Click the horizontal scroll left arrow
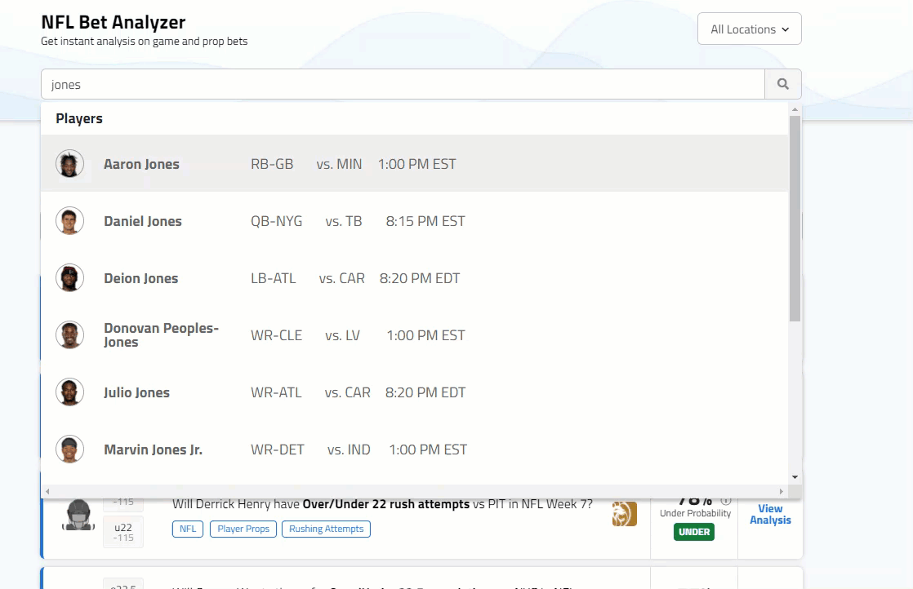 point(47,491)
